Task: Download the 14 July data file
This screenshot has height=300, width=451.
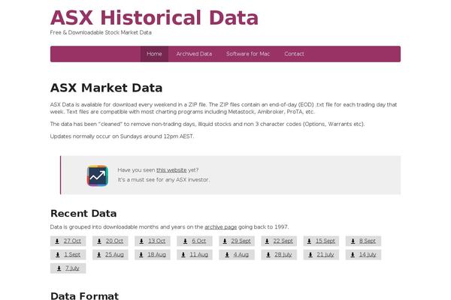Action: point(363,255)
